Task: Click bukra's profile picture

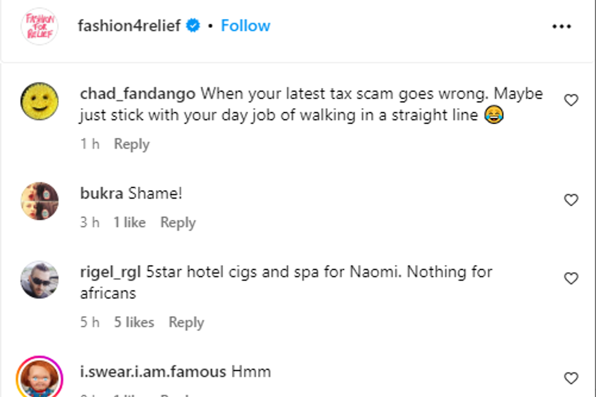Action: tap(39, 201)
